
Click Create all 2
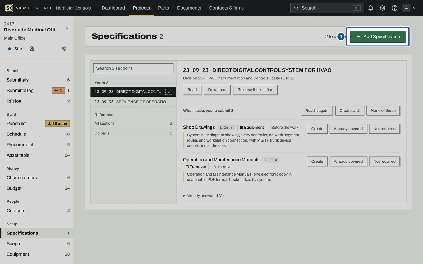click(350, 111)
